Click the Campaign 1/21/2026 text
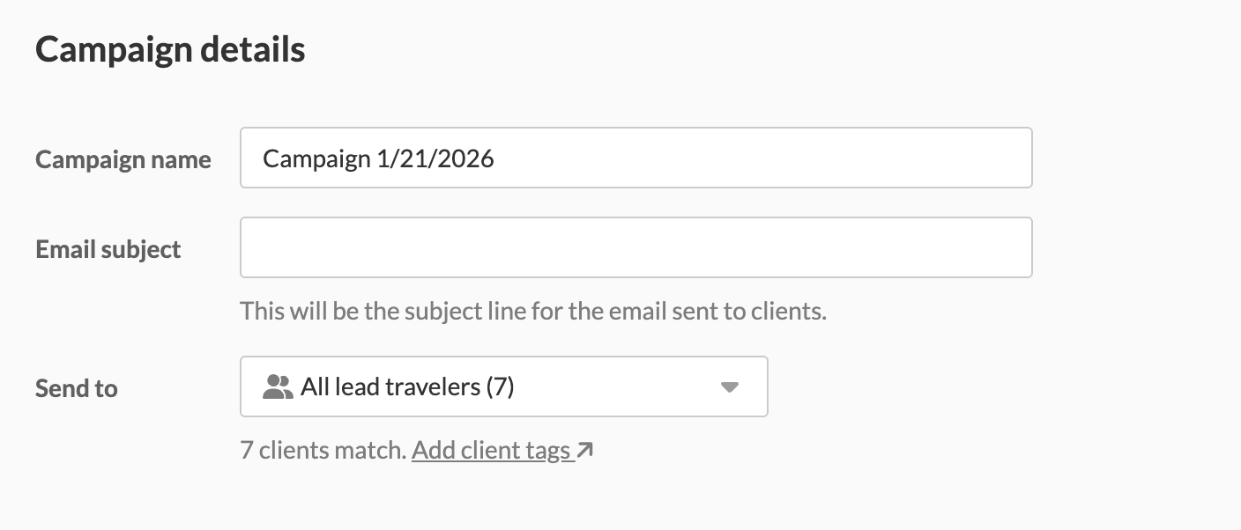1241x530 pixels. (x=378, y=158)
